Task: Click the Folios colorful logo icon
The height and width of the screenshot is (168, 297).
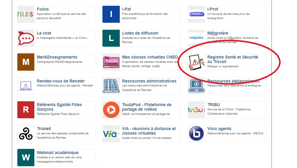Action: (x=26, y=14)
